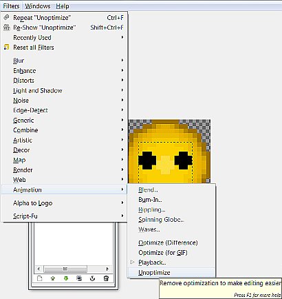The height and width of the screenshot is (299, 282).
Task: Delete the layer using the trash icon
Action: click(x=106, y=278)
